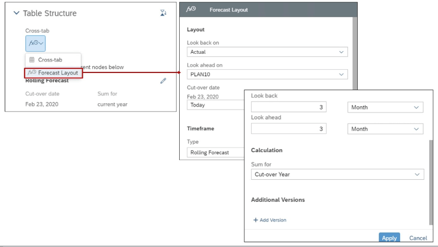The width and height of the screenshot is (438, 247).
Task: Expand the Sum for Cut-over Year dropdown
Action: pyautogui.click(x=337, y=175)
